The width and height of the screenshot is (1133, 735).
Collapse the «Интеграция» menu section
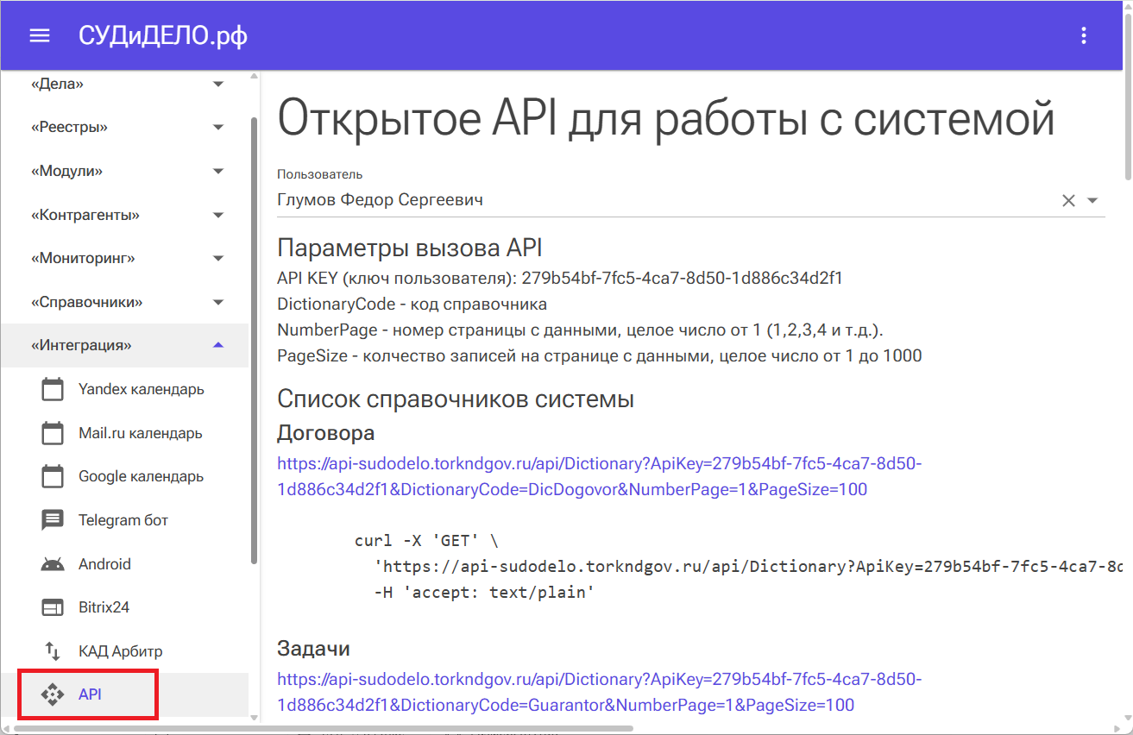pyautogui.click(x=218, y=345)
